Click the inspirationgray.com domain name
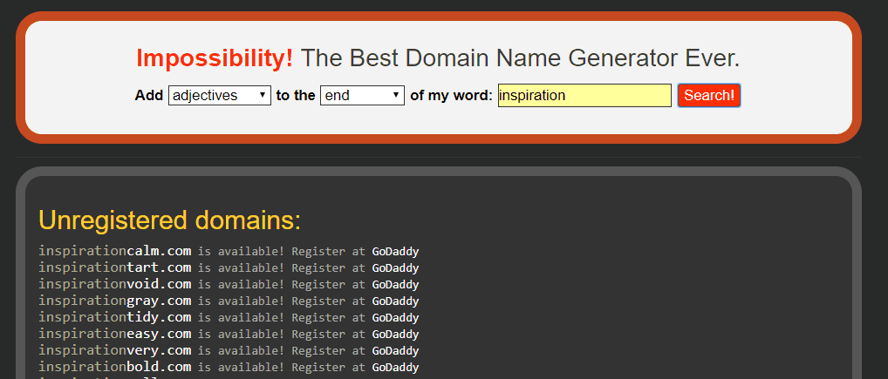Screen dimensions: 888x379 [114, 301]
